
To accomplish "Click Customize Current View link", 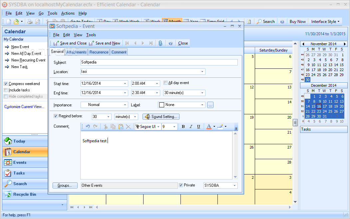I will pos(24,106).
